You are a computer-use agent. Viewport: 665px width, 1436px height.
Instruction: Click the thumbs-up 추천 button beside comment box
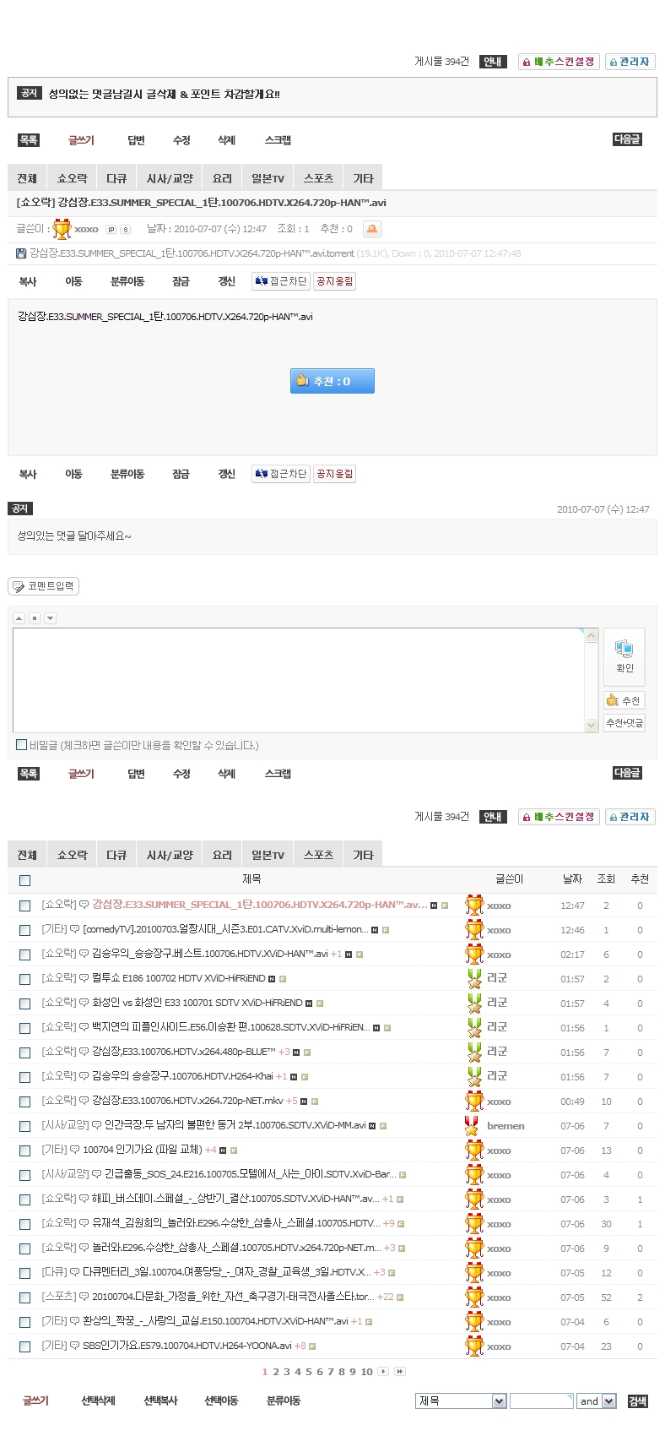(624, 700)
